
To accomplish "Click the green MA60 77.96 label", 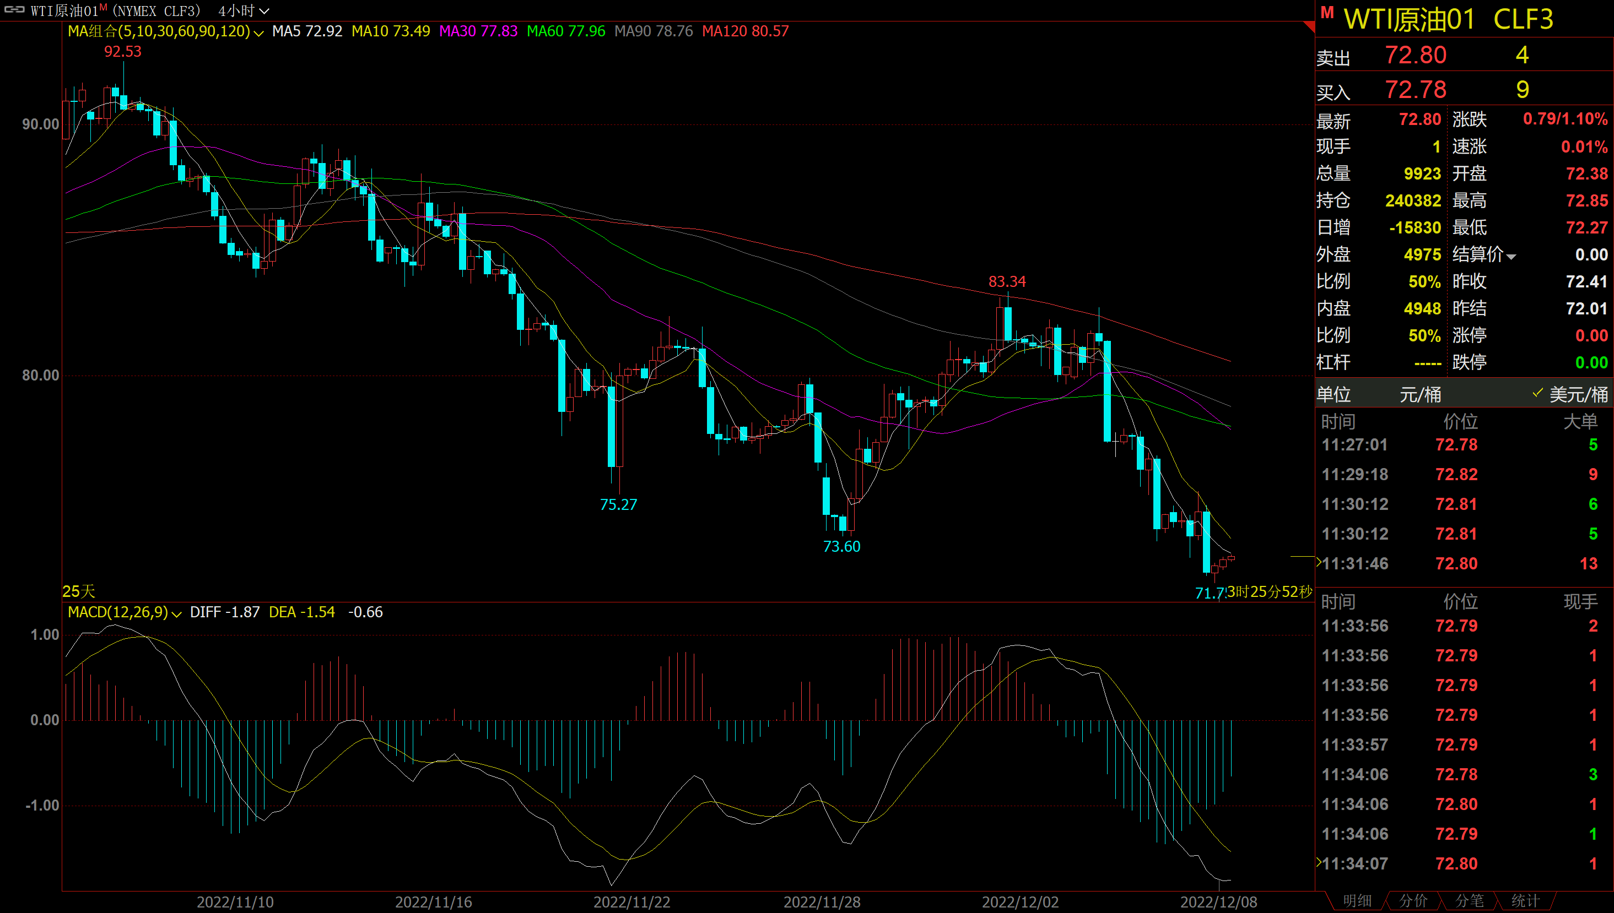I will 566,31.
